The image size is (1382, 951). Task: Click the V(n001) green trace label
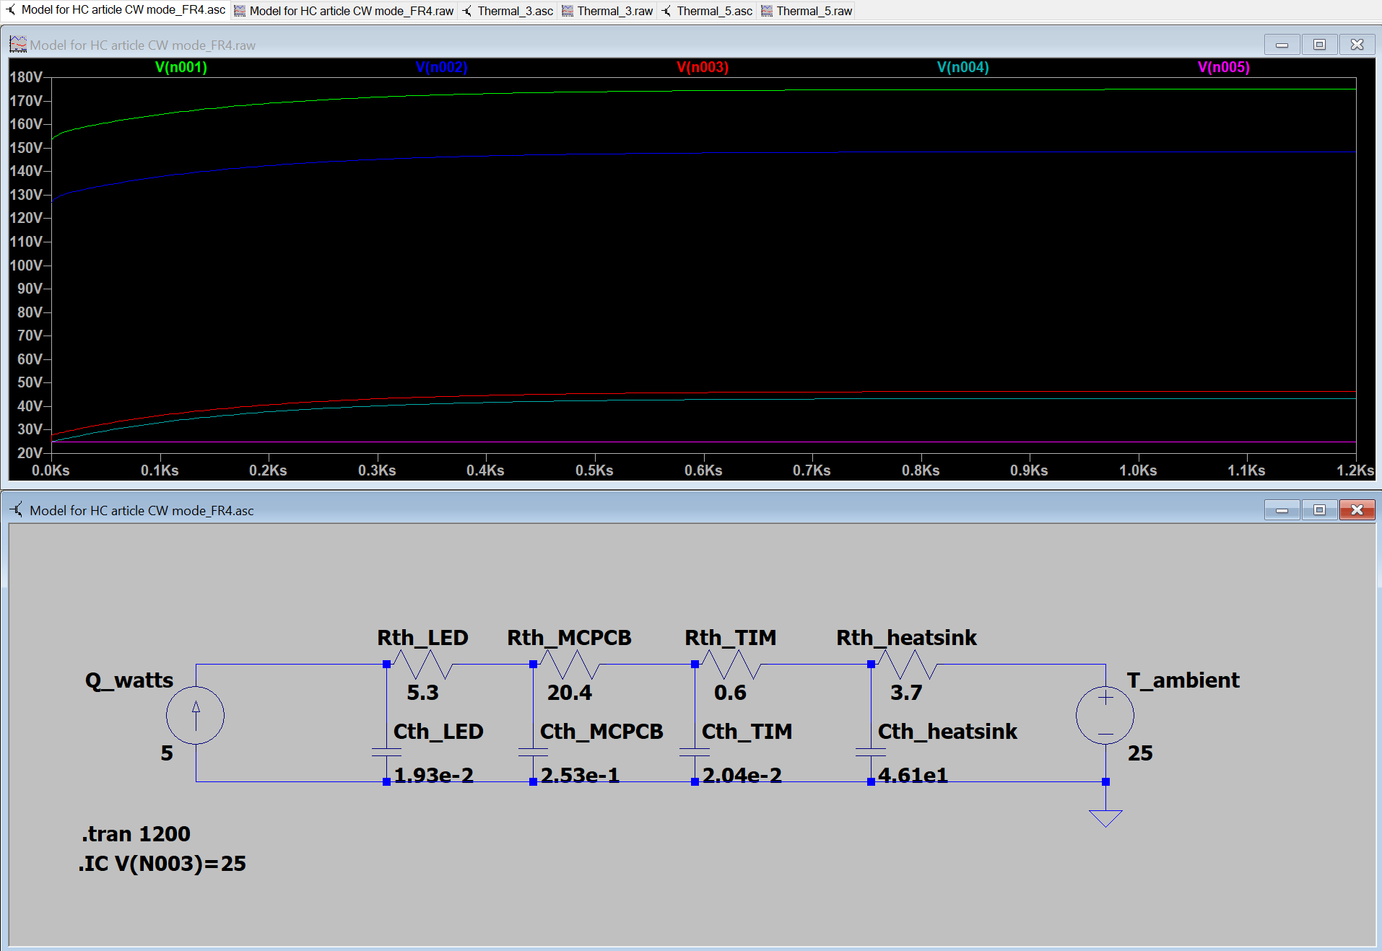click(x=181, y=67)
